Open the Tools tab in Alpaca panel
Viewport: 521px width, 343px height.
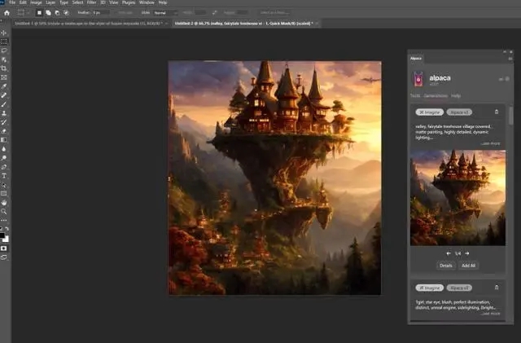pos(415,95)
